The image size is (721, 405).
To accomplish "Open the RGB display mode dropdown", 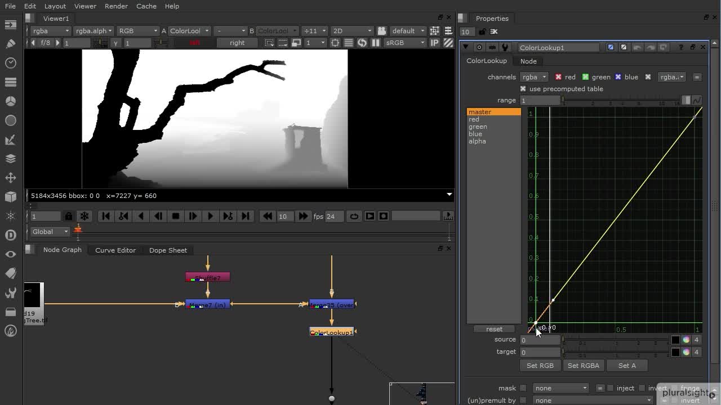I will click(x=138, y=31).
